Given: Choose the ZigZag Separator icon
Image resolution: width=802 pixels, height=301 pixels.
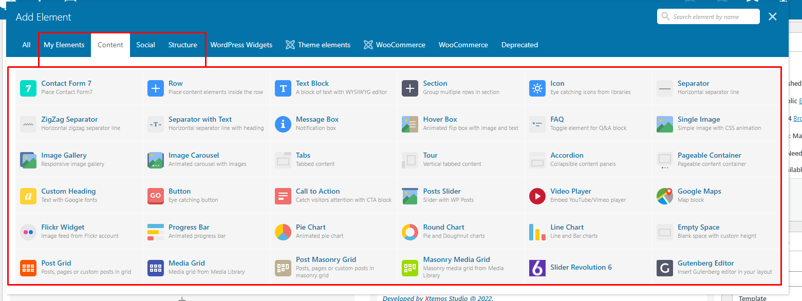Looking at the screenshot, I should point(28,124).
